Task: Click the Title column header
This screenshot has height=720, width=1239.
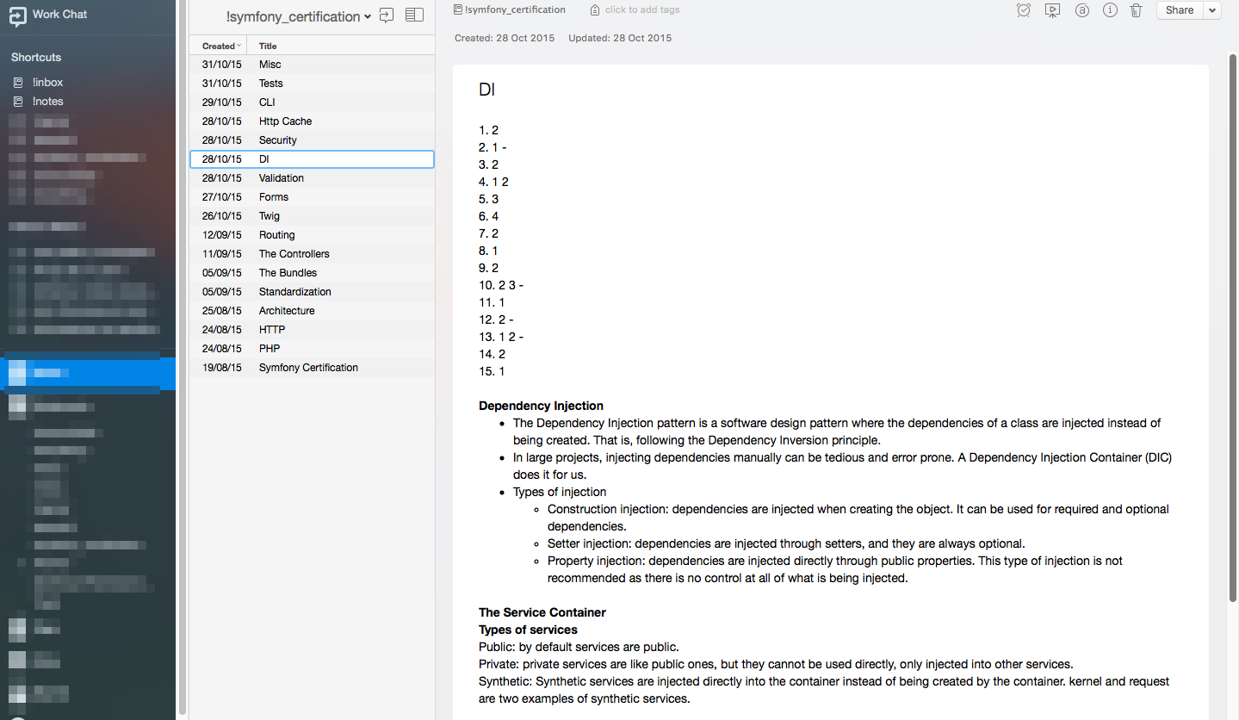Action: pos(268,46)
